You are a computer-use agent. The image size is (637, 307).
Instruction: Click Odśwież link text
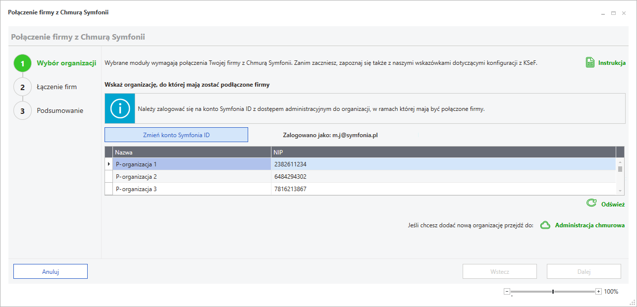tap(613, 204)
